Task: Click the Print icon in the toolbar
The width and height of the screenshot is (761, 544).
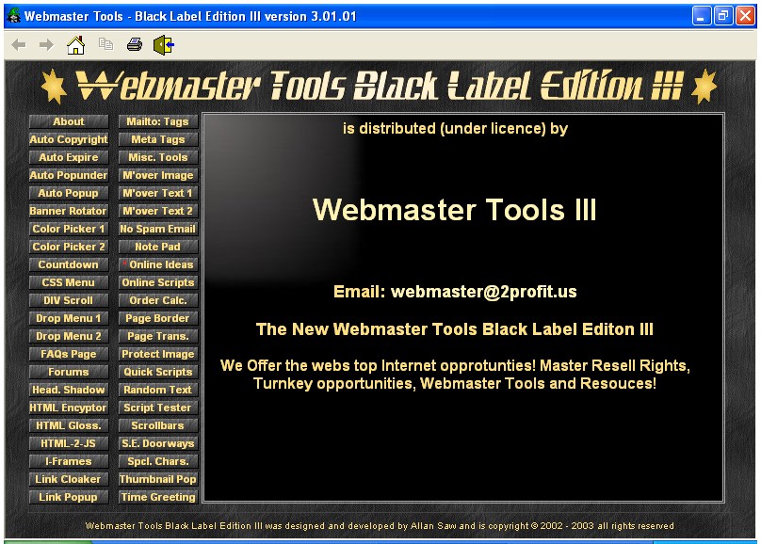Action: [x=135, y=44]
